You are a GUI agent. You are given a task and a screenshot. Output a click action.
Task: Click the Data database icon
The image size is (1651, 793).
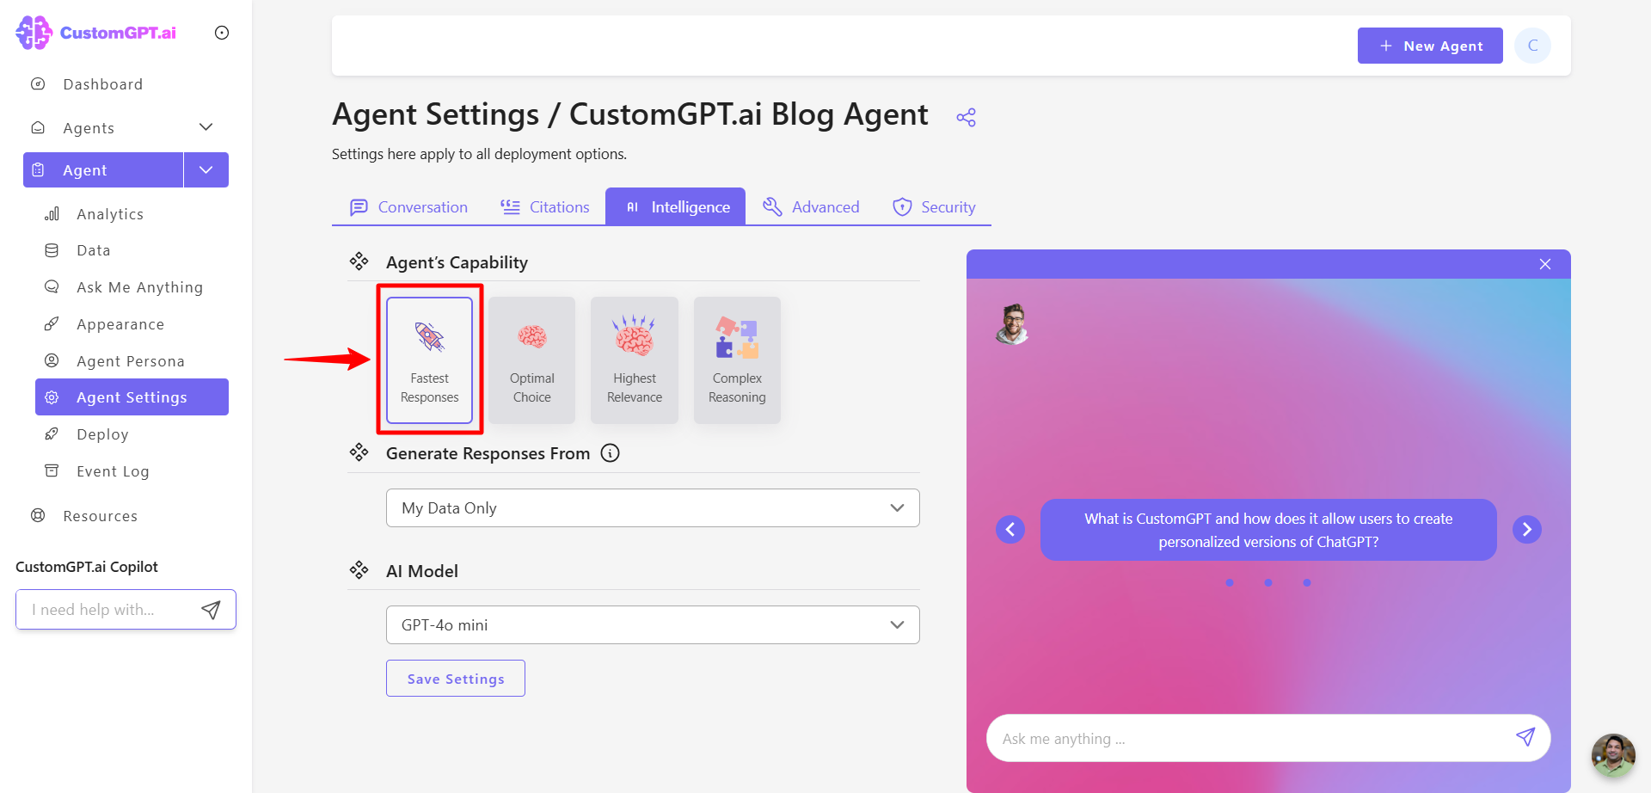tap(52, 250)
